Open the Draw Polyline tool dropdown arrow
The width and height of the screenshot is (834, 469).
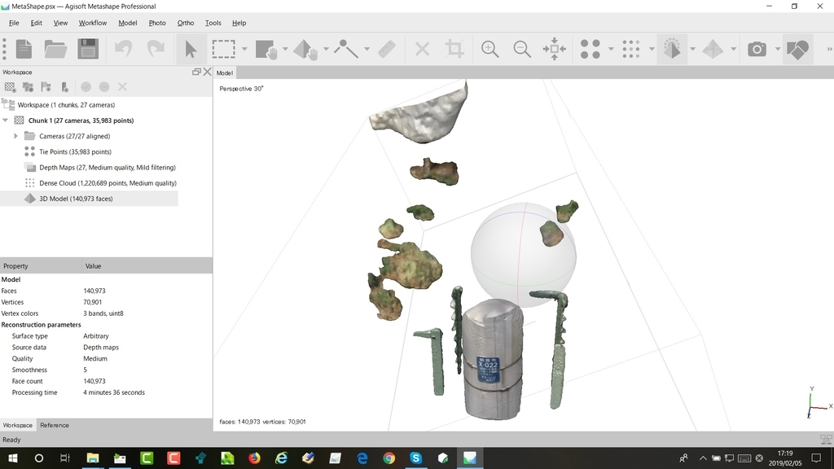click(367, 49)
